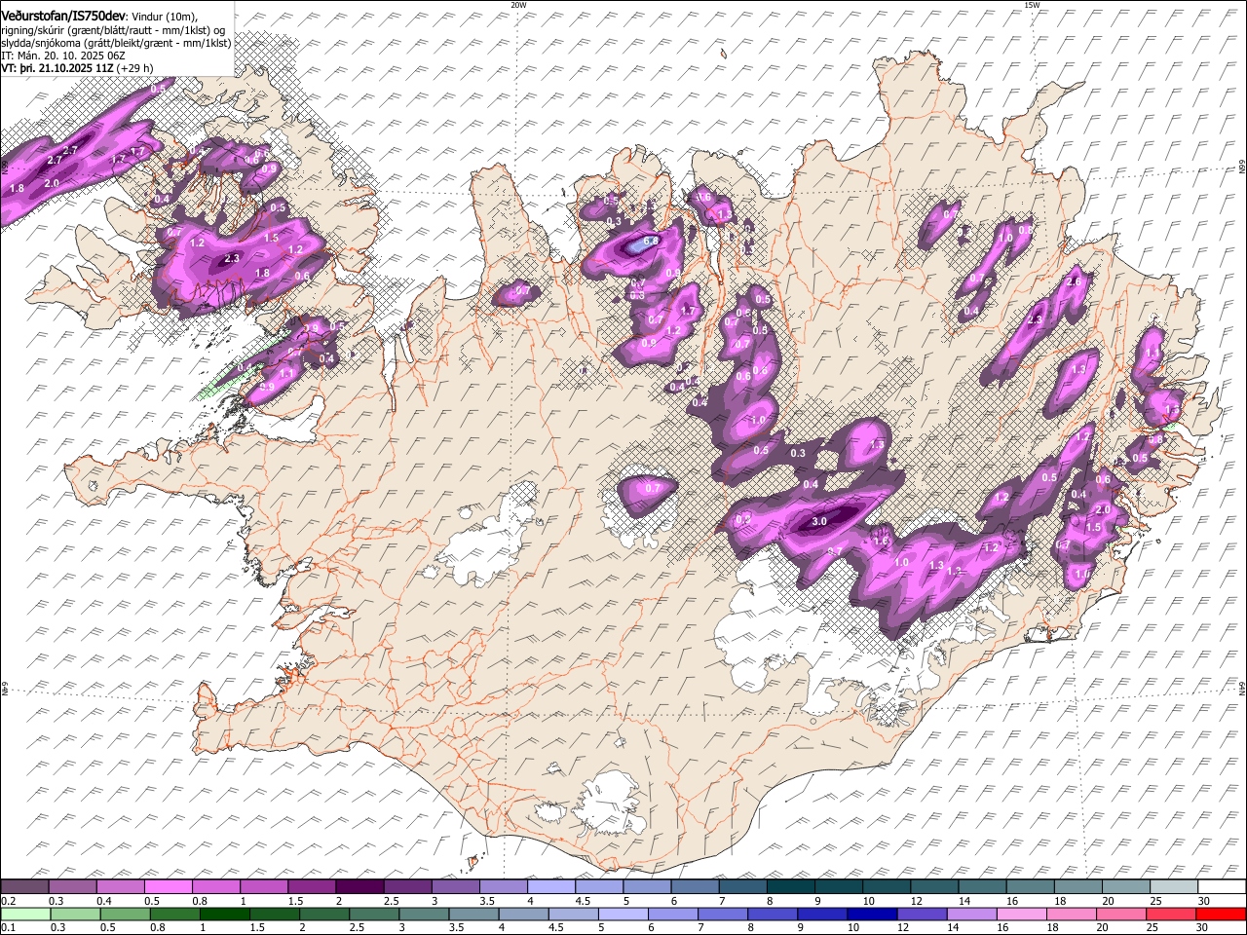Click the '(+29 h)' forecast offset text
Viewport: 1247px width, 935px height.
(x=135, y=68)
